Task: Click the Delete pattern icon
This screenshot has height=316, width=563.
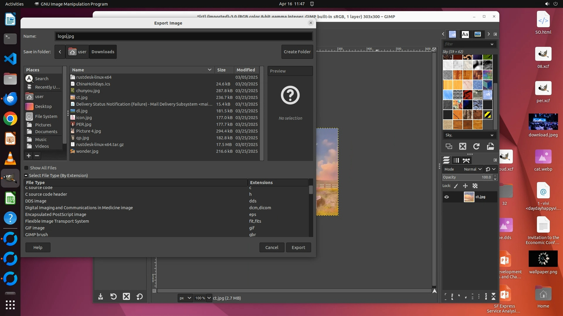Action: pyautogui.click(x=462, y=146)
